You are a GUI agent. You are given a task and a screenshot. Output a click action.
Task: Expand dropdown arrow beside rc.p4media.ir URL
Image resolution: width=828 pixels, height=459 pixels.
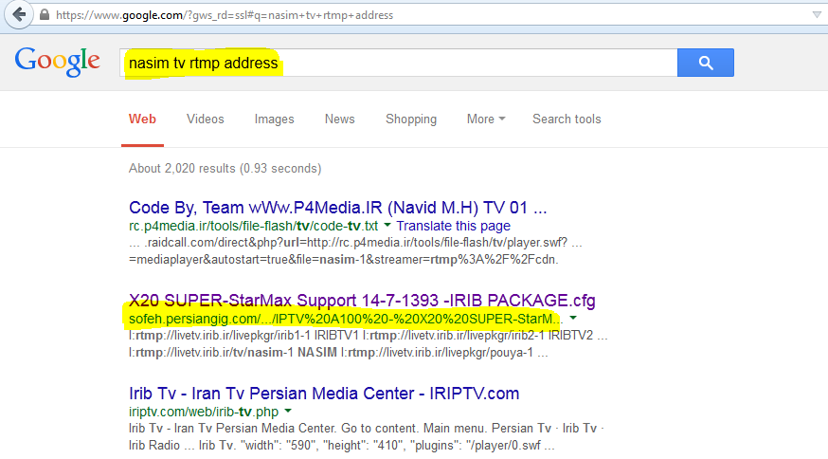[387, 226]
